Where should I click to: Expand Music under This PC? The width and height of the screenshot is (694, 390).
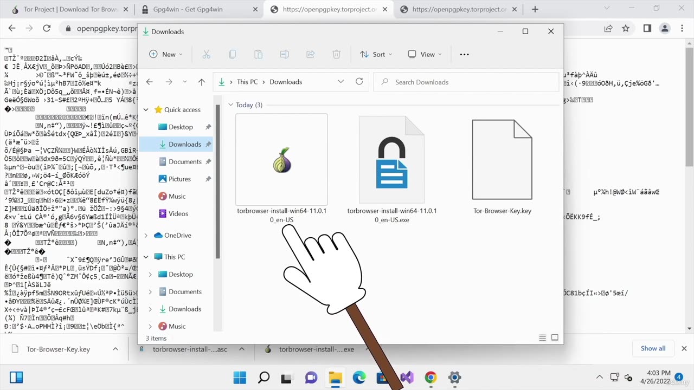click(150, 326)
